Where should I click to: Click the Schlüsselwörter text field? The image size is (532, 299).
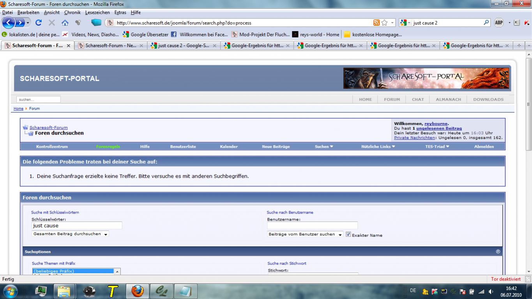77,226
